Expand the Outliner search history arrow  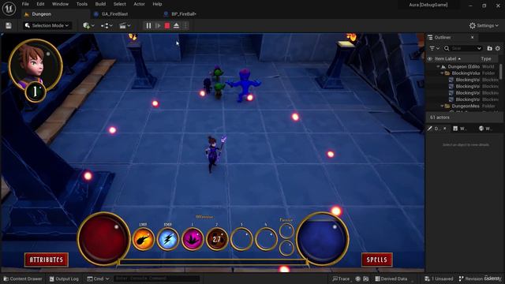pyautogui.click(x=479, y=48)
